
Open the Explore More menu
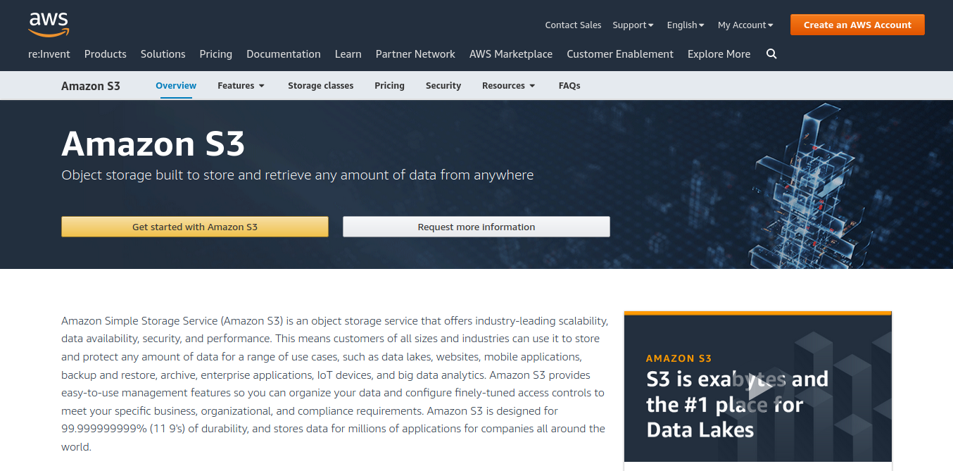(x=719, y=54)
